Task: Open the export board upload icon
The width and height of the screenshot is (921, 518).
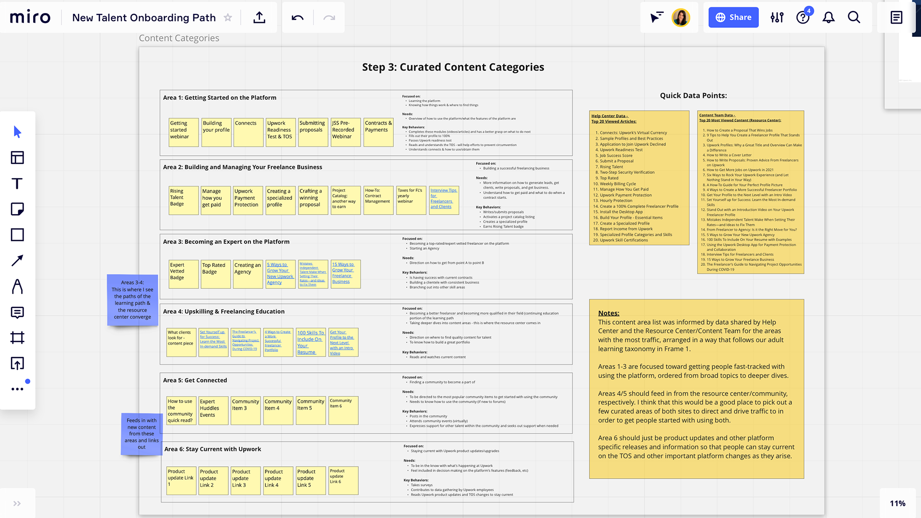Action: 259,18
